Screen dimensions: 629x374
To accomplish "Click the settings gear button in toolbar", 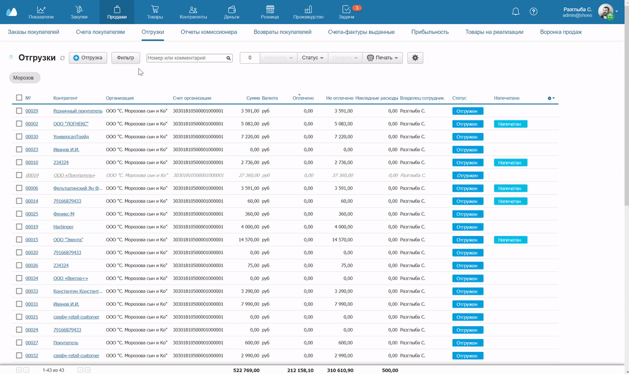I will coord(415,58).
